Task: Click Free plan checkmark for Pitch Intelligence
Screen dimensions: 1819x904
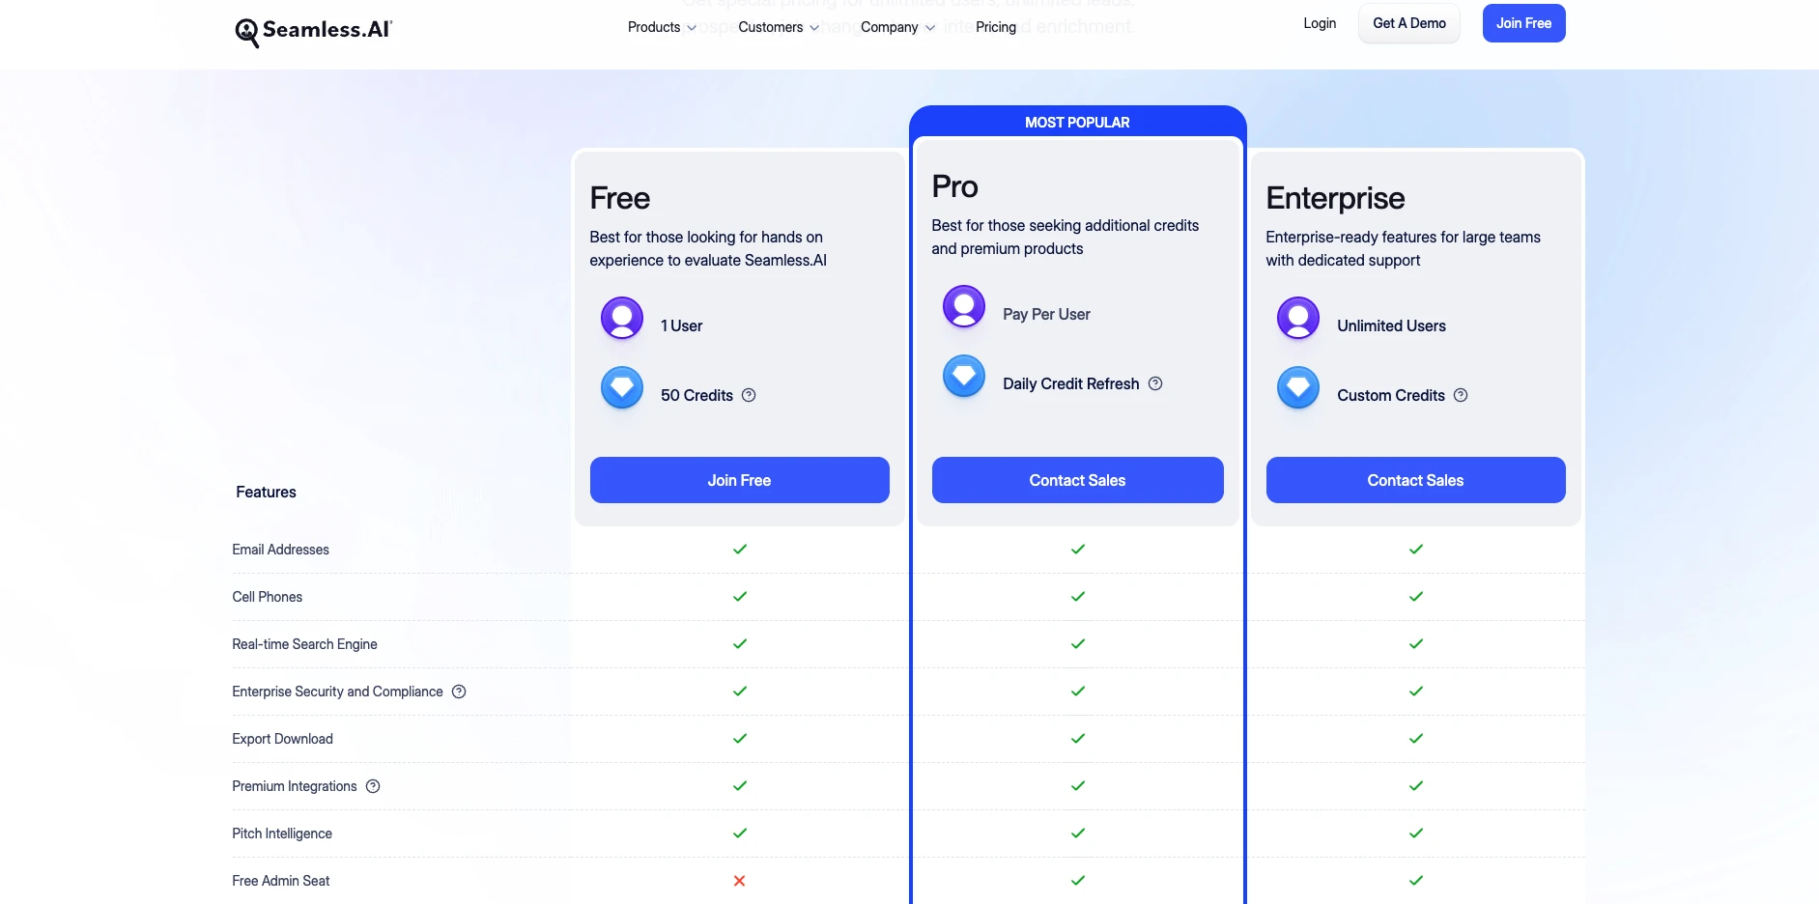Action: point(740,833)
